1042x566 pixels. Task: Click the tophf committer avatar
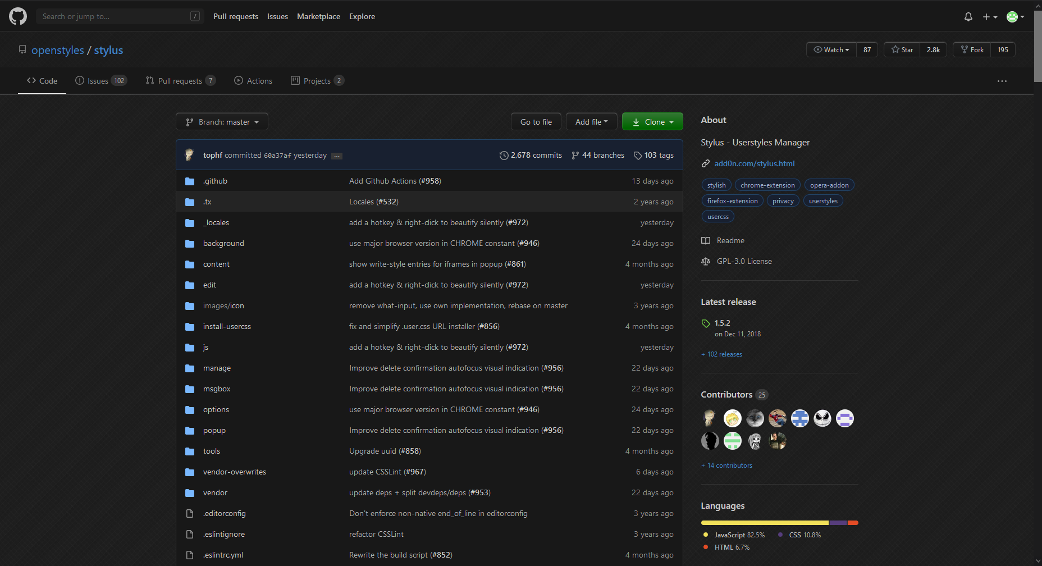[189, 155]
